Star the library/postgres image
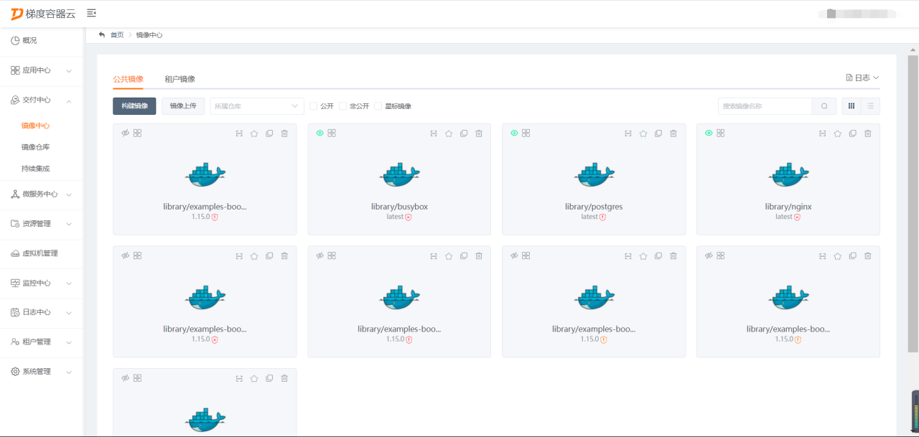This screenshot has height=437, width=919. [643, 133]
